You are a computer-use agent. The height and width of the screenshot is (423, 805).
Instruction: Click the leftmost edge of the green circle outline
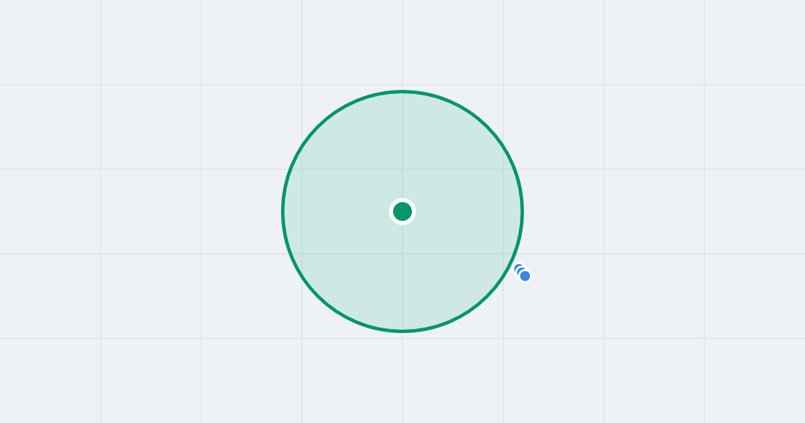(283, 211)
